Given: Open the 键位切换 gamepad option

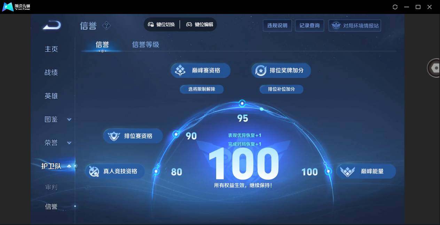Looking at the screenshot, I should tap(162, 24).
